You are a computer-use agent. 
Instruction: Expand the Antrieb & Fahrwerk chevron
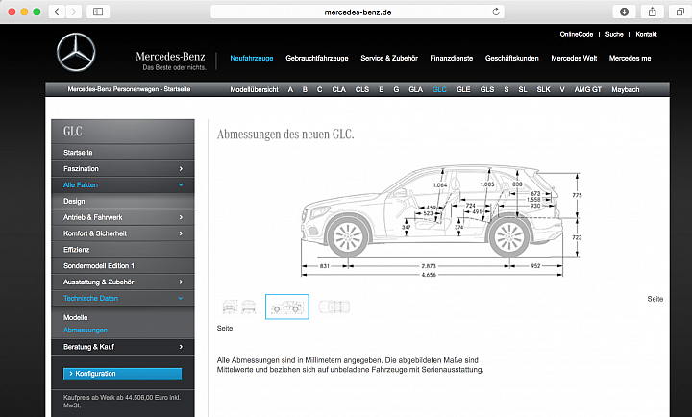point(181,217)
